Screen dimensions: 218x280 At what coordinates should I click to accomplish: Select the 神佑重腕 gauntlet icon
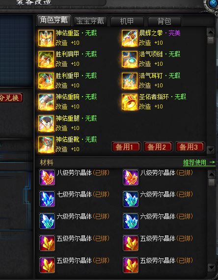point(46,102)
